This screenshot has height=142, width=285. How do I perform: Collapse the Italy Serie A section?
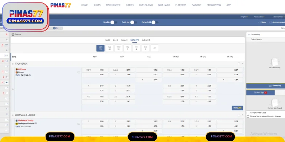pyautogui.click(x=243, y=64)
